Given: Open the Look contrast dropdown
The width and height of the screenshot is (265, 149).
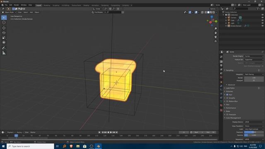Looking at the screenshot, I should click(x=254, y=129).
